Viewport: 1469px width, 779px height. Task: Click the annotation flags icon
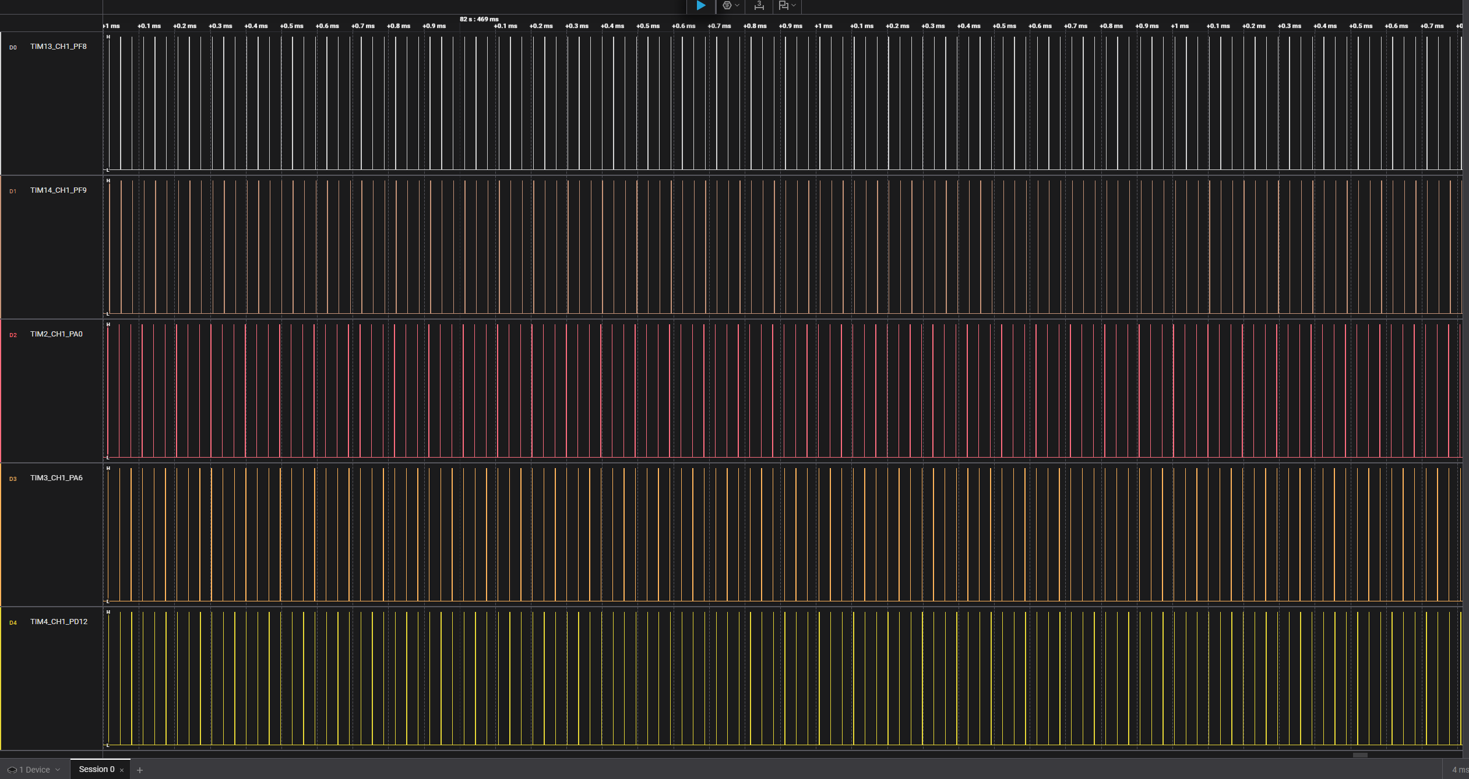tap(783, 5)
